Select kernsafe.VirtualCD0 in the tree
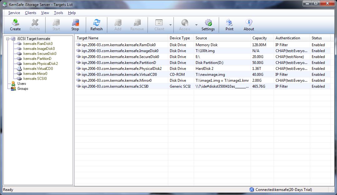The height and width of the screenshot is (195, 337). click(x=38, y=69)
